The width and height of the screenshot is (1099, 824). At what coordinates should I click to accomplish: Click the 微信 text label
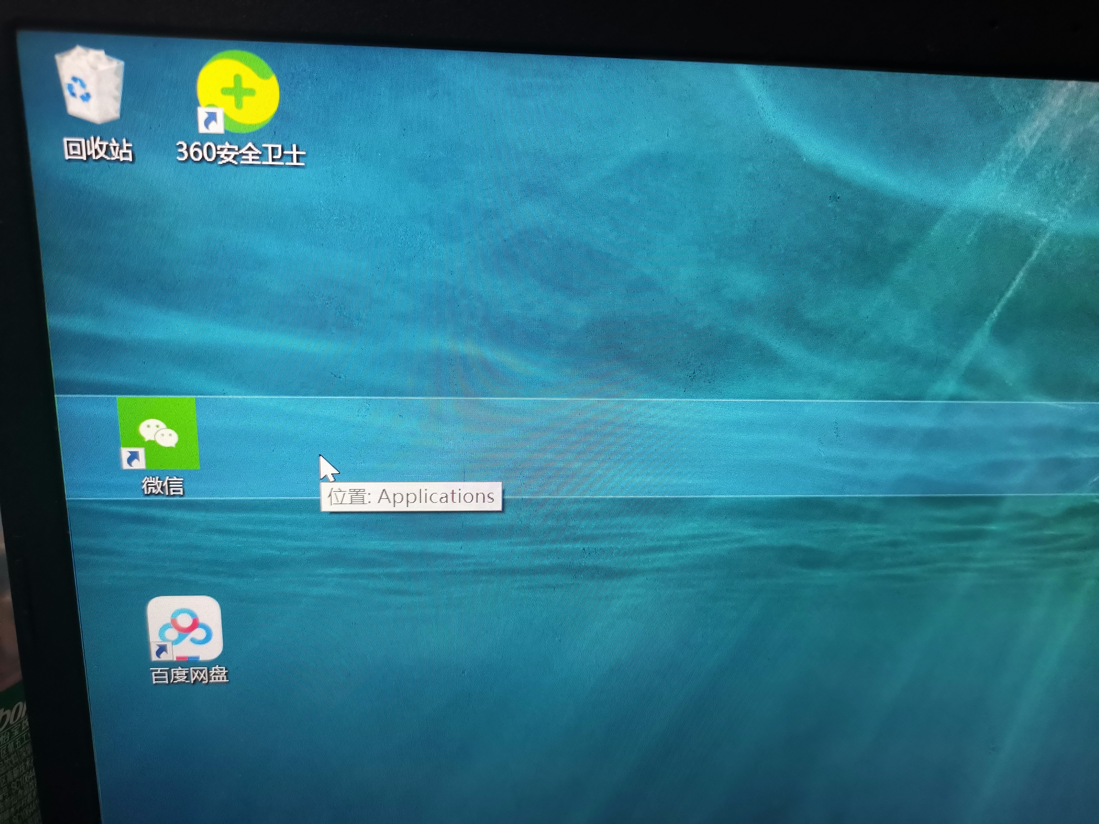coord(162,486)
